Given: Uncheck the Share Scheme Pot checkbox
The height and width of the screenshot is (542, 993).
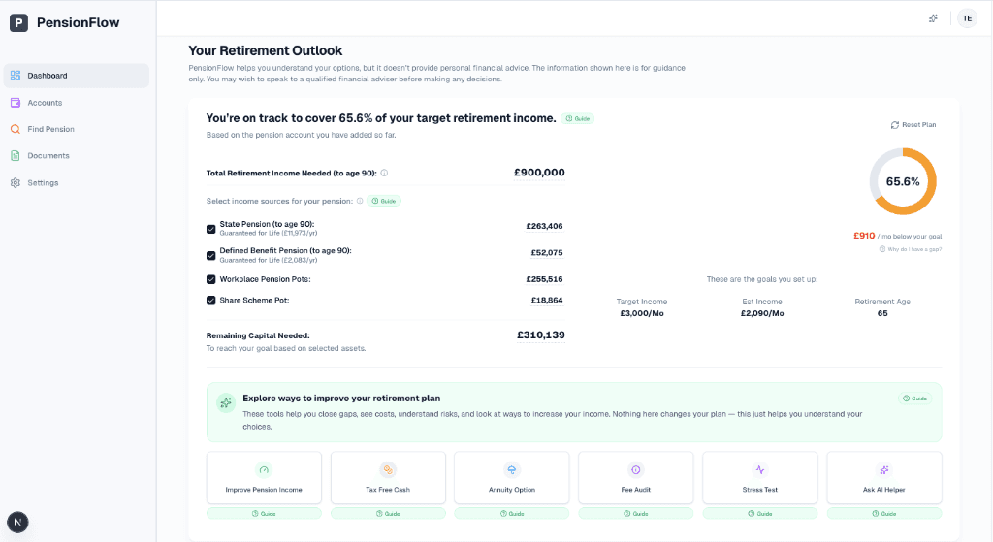Looking at the screenshot, I should click(210, 301).
